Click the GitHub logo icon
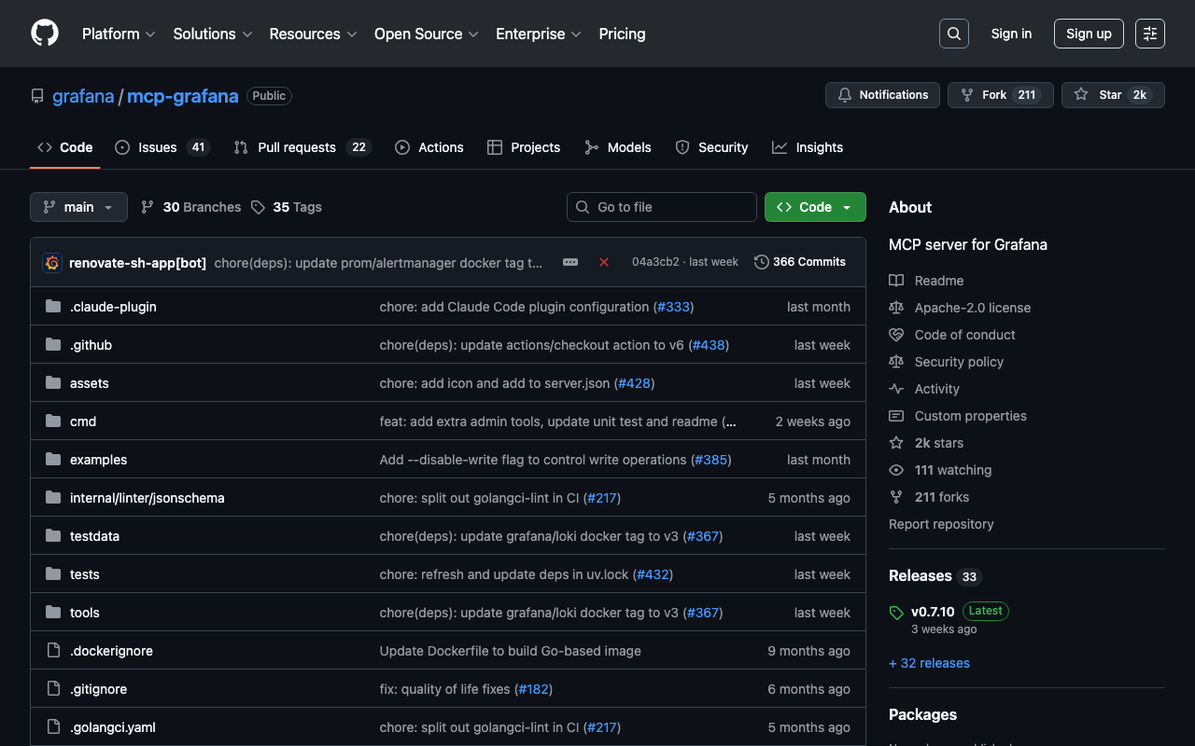Viewport: 1195px width, 746px height. (45, 34)
